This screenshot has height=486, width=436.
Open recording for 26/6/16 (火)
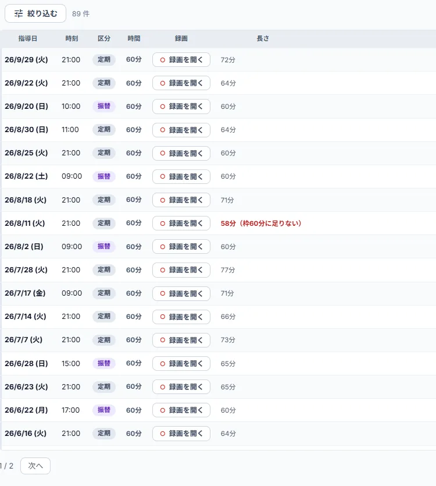[181, 433]
